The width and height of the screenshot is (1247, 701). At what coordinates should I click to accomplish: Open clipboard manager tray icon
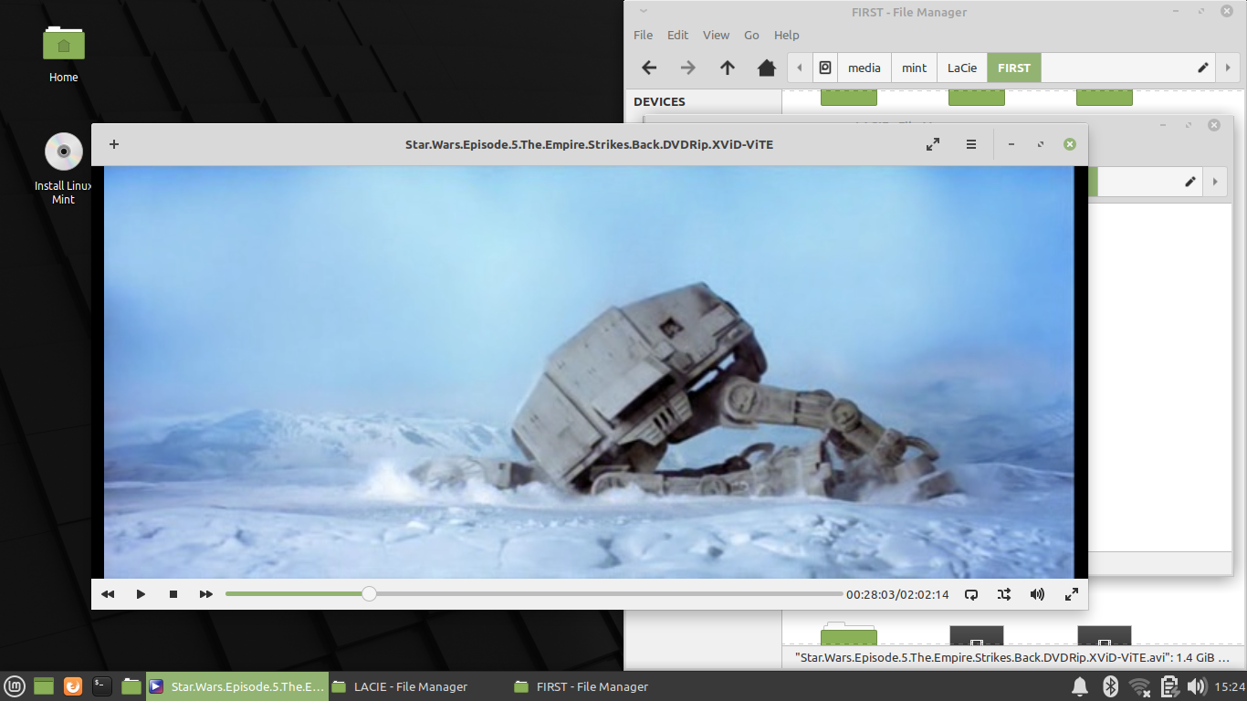tap(1169, 686)
